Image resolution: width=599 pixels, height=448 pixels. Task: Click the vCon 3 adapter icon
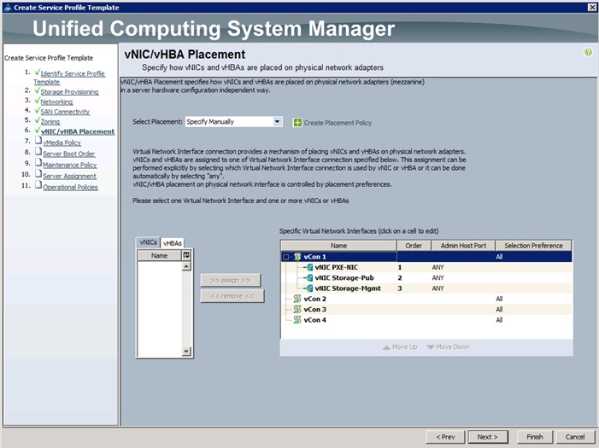pyautogui.click(x=297, y=310)
